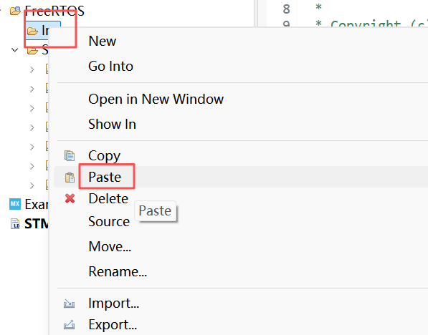Image resolution: width=428 pixels, height=335 pixels.
Task: Click the FreeRTOS project folder icon
Action: (15, 11)
